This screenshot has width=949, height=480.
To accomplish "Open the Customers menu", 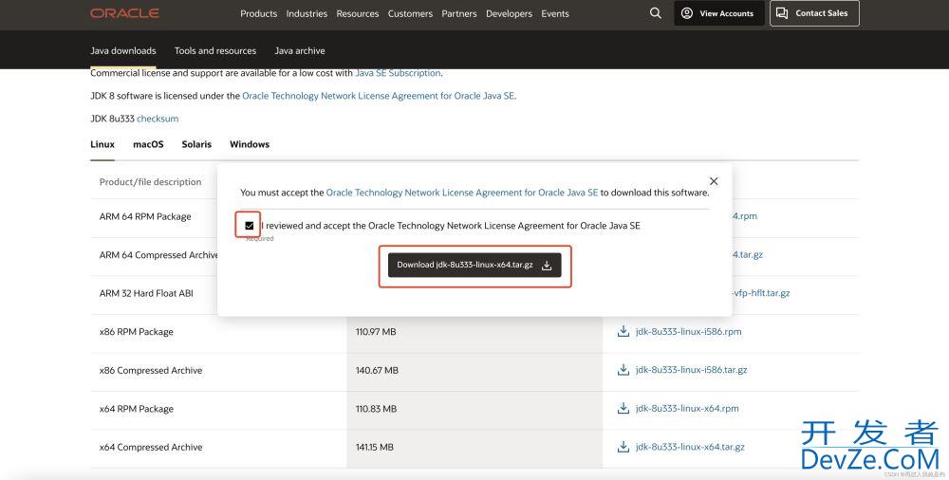I will click(410, 13).
